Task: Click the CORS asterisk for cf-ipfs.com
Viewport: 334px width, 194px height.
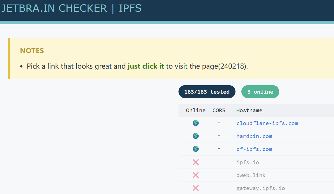Action: 219,149
